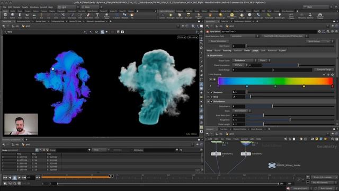Screen dimensions: 339x191
Task: Click the Disturbance value input field
Action: tap(239, 106)
